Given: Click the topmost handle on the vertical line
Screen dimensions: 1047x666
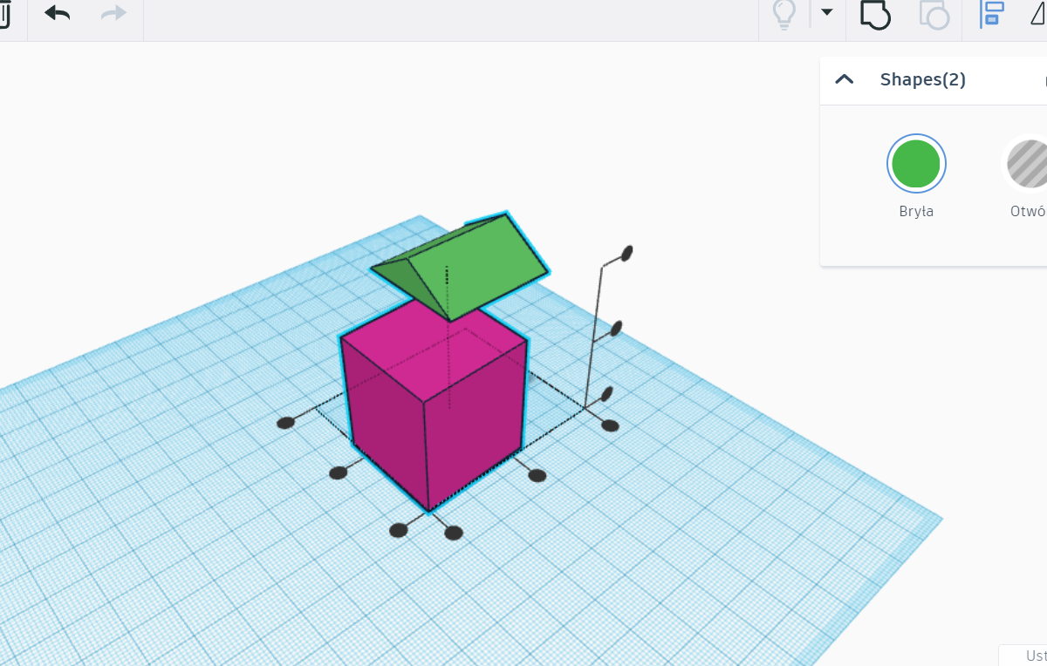Looking at the screenshot, I should (x=626, y=254).
